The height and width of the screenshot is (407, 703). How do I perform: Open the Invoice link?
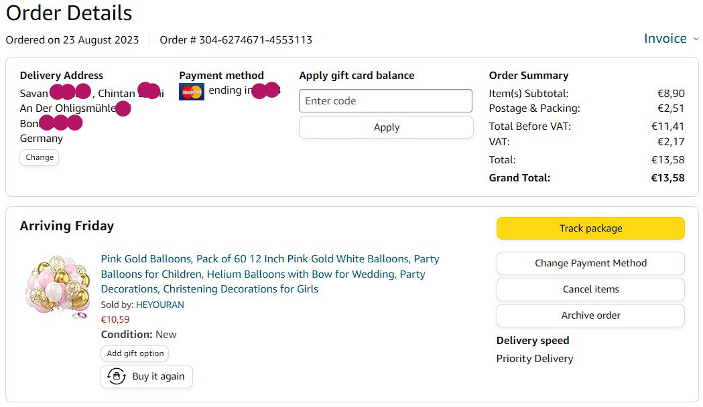tap(665, 39)
